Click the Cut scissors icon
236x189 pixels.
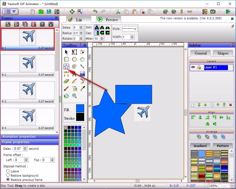pos(118,12)
